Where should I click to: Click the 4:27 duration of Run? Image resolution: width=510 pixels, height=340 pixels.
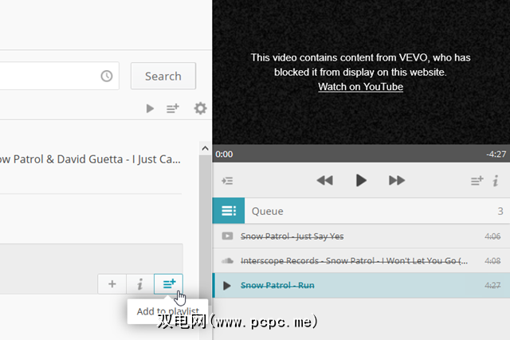tap(492, 285)
